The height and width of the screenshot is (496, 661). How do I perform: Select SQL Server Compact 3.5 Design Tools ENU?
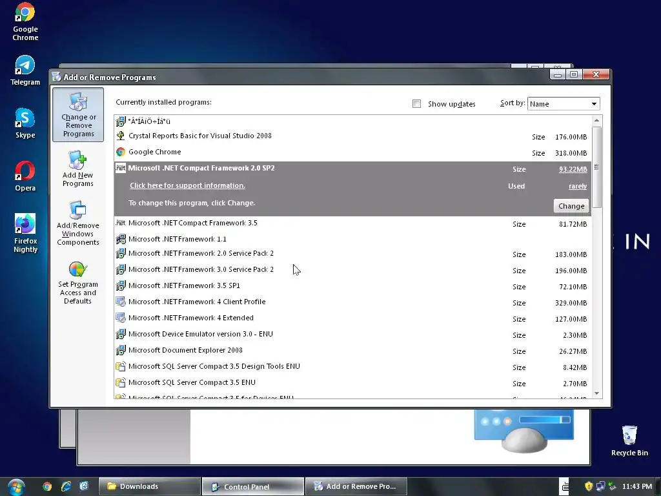[352, 366]
